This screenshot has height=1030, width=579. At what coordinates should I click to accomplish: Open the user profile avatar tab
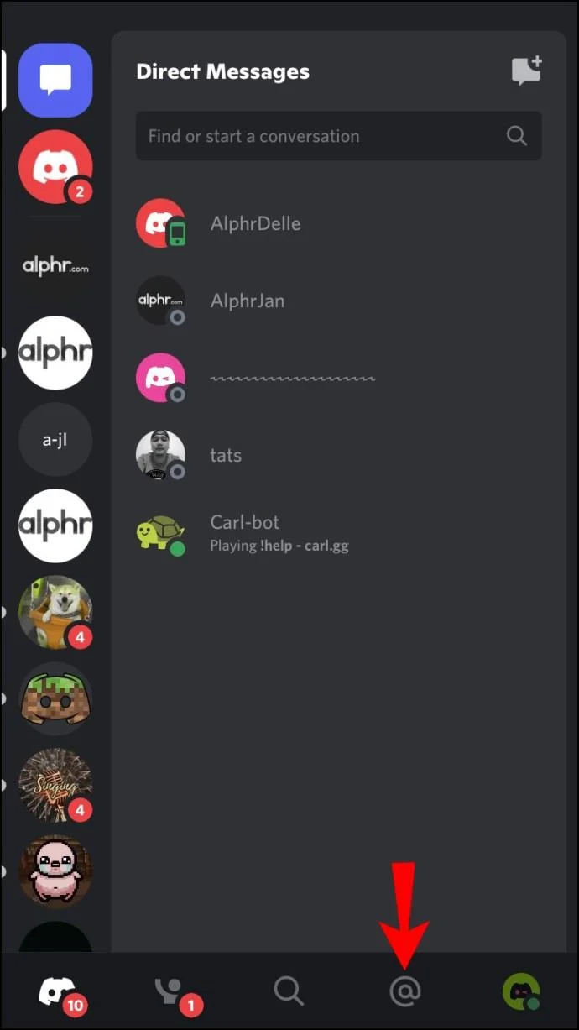(x=521, y=991)
